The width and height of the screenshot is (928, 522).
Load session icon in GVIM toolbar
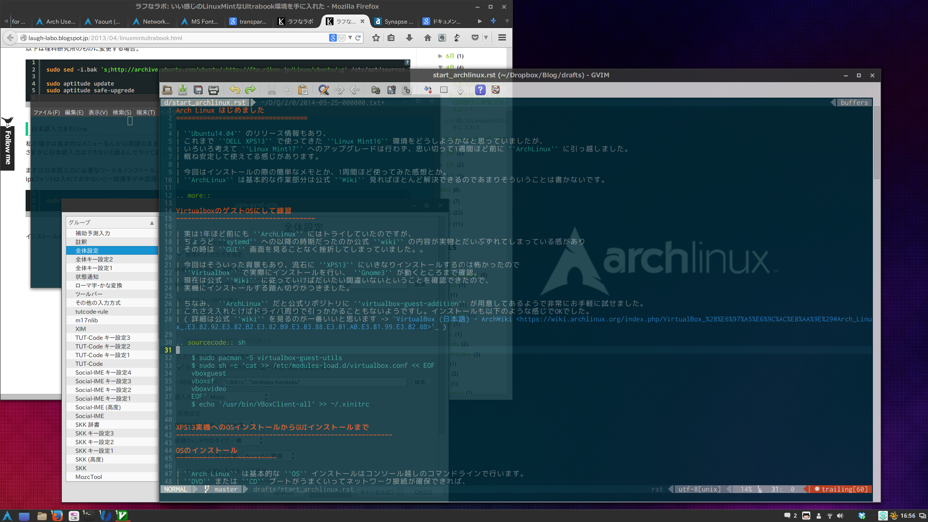[x=376, y=90]
